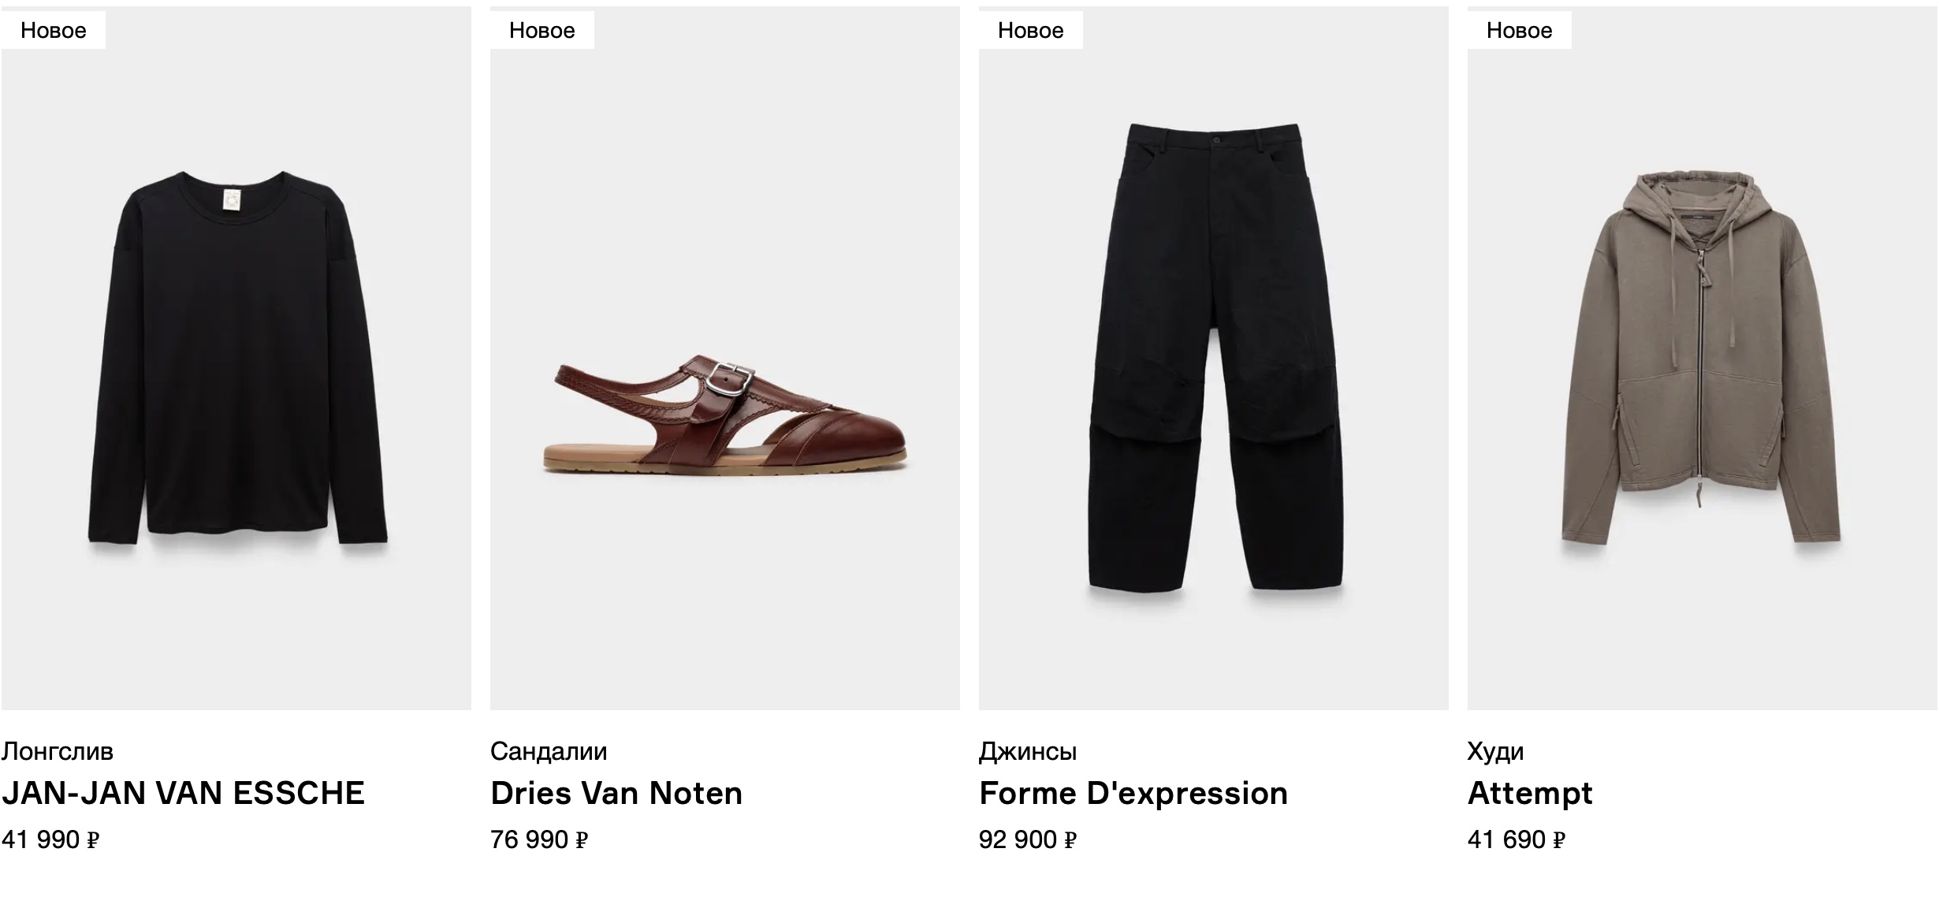Viewport: 1939px width, 908px height.
Task: Click the 92 900 ₽ jeans price
Action: point(1028,839)
